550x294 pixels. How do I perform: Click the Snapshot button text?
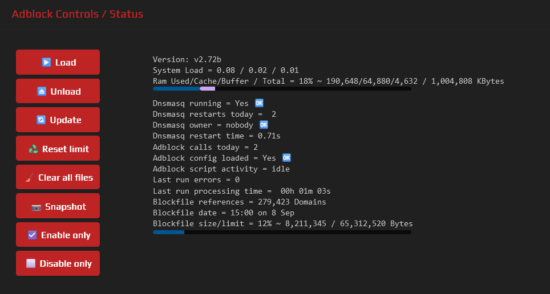click(66, 207)
